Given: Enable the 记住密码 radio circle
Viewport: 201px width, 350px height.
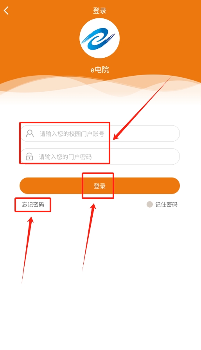Looking at the screenshot, I should [149, 204].
